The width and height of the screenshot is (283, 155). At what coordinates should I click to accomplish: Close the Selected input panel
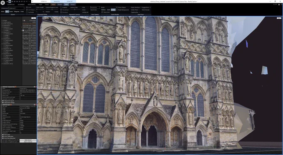[36, 105]
